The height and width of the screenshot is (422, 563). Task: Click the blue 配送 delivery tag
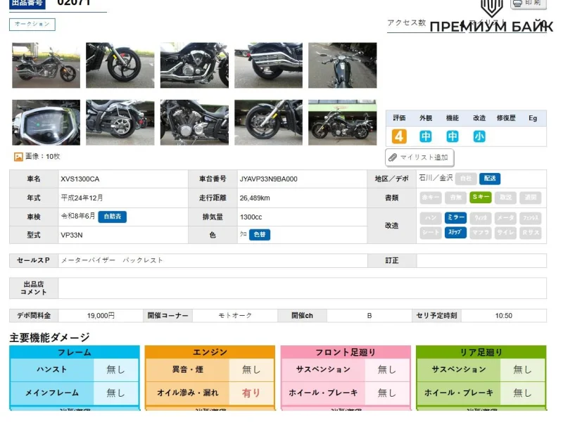coord(490,179)
